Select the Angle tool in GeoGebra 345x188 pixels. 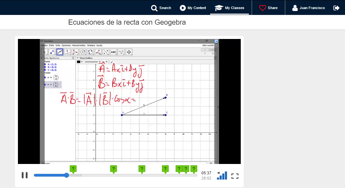pyautogui.click(x=98, y=52)
